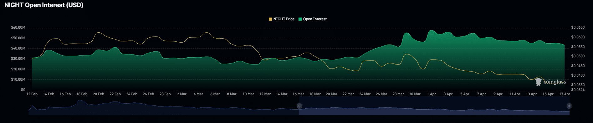Click the $0 left axis label

(23, 90)
